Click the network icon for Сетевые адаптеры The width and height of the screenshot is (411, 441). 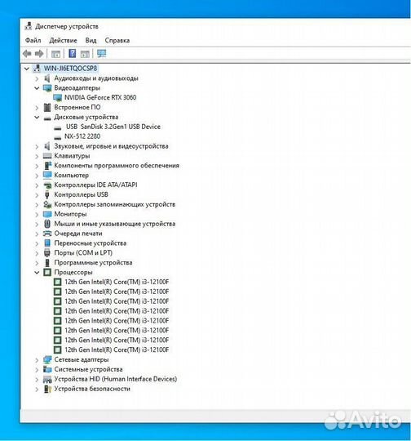click(x=47, y=359)
